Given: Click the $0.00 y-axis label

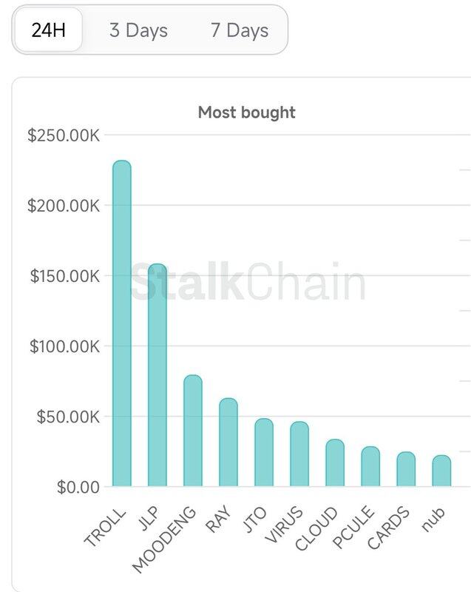Looking at the screenshot, I should 76,487.
